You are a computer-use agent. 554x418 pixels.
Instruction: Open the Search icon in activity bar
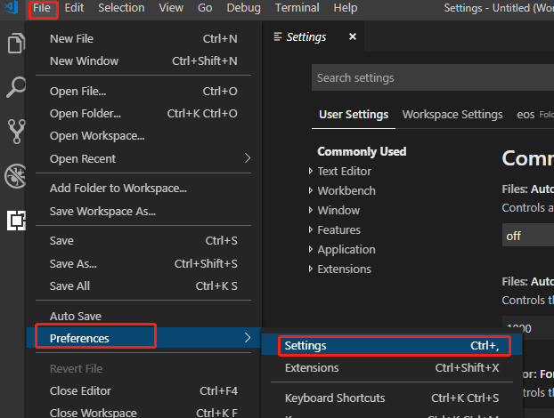pos(16,87)
